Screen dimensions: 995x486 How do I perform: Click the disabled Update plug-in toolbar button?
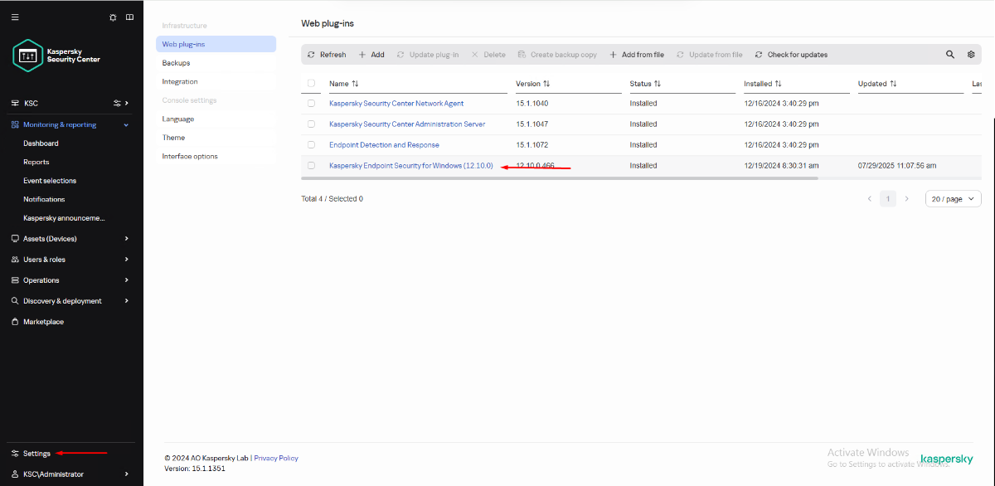[428, 55]
